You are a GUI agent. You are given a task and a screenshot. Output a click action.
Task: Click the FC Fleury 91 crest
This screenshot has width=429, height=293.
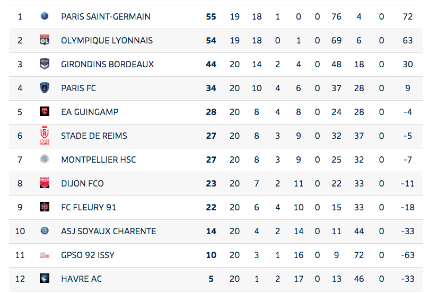click(x=45, y=207)
